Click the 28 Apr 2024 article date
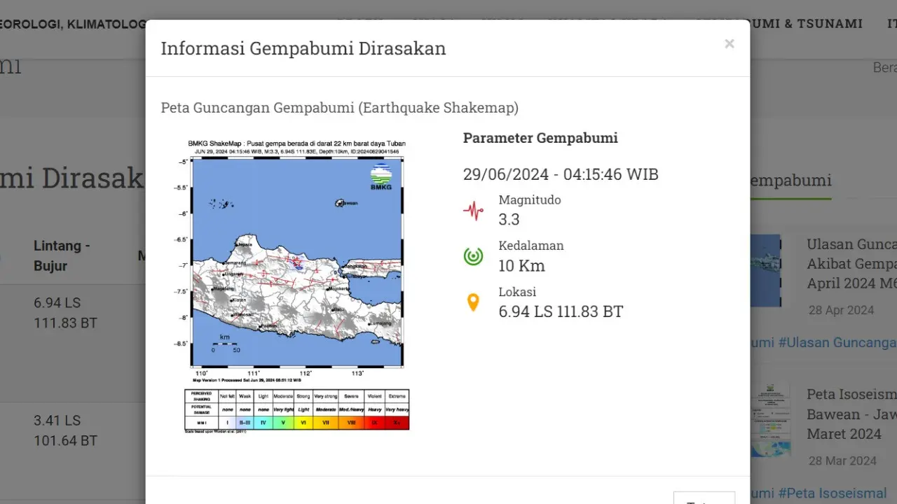This screenshot has width=897, height=504. [x=841, y=310]
